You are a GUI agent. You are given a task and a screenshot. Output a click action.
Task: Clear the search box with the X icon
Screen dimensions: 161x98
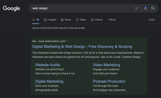[136, 8]
